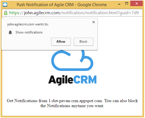The height and width of the screenshot is (118, 145).
Task: Click the window title Push Notification of Agile CRM
Action: (x=62, y=5)
